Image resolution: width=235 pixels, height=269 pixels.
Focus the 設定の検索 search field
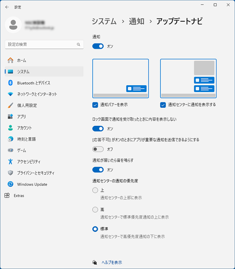coord(44,44)
